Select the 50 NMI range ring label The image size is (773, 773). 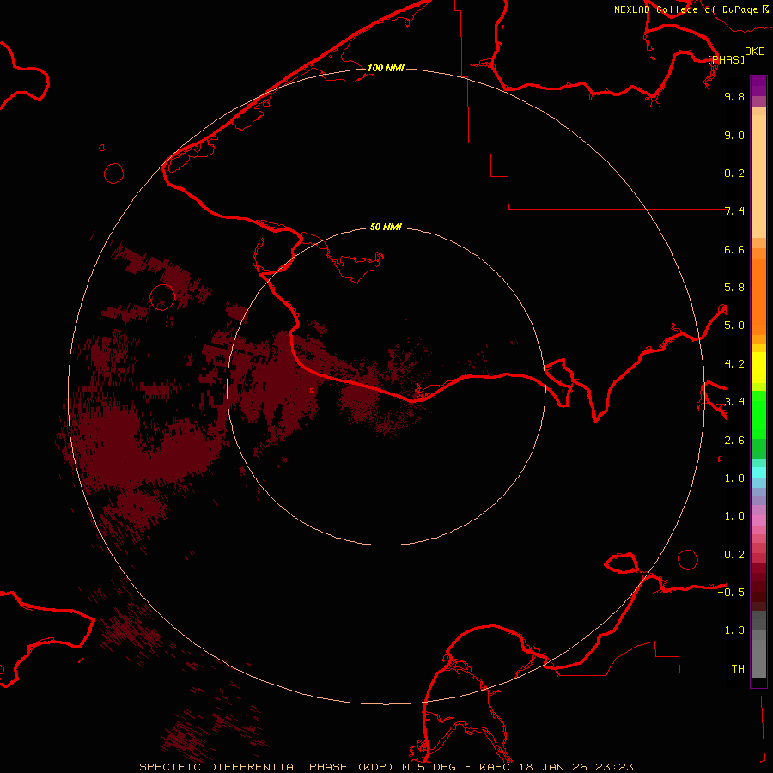[386, 227]
